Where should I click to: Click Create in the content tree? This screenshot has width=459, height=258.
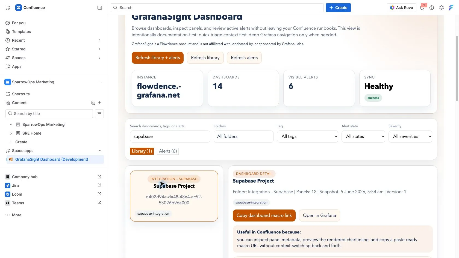[21, 142]
